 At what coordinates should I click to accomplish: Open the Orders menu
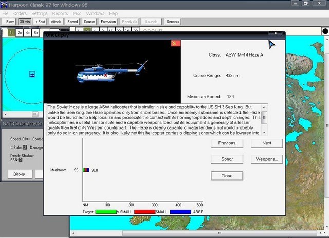(20, 13)
